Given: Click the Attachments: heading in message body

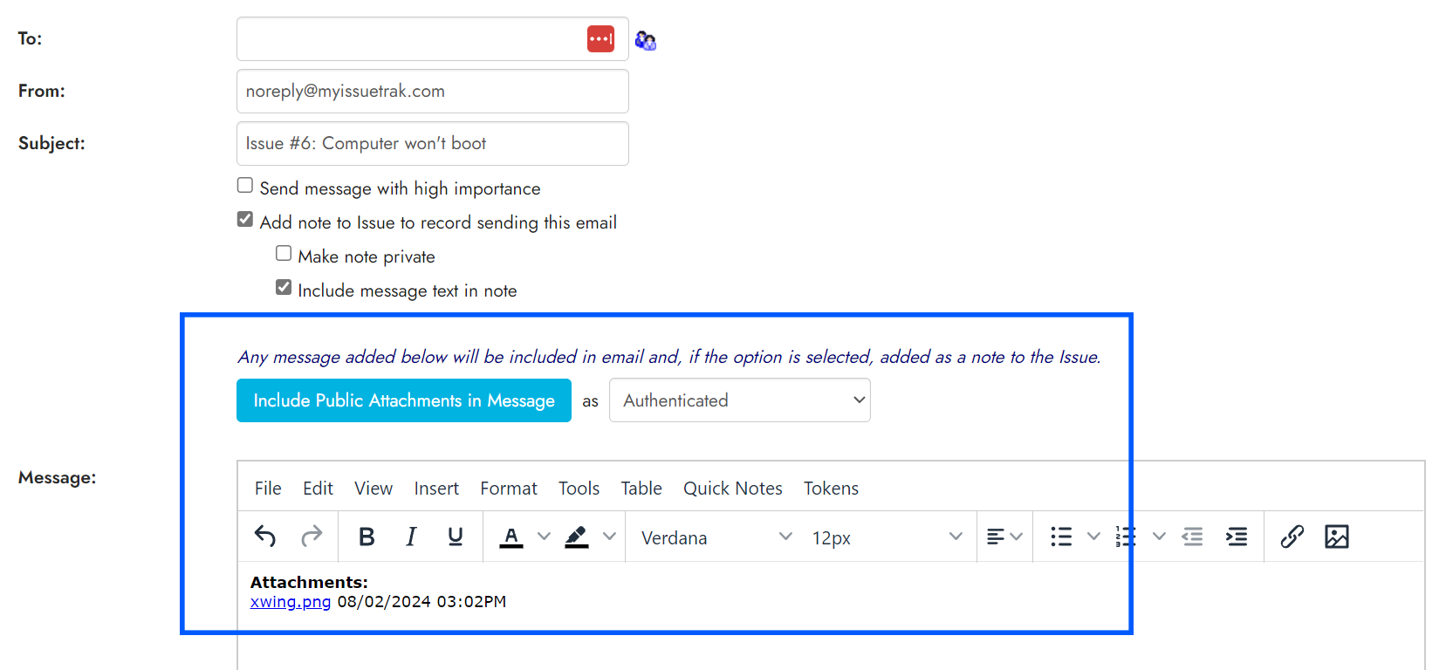Looking at the screenshot, I should click(309, 582).
